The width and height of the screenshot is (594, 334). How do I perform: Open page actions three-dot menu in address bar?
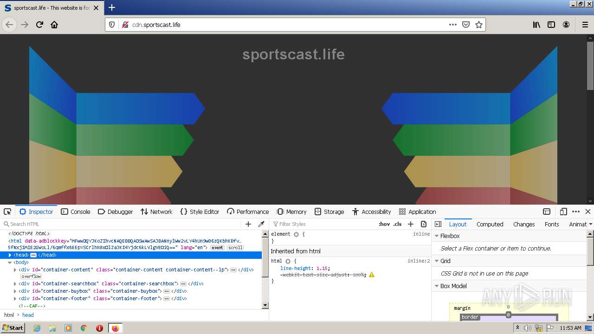(x=453, y=25)
